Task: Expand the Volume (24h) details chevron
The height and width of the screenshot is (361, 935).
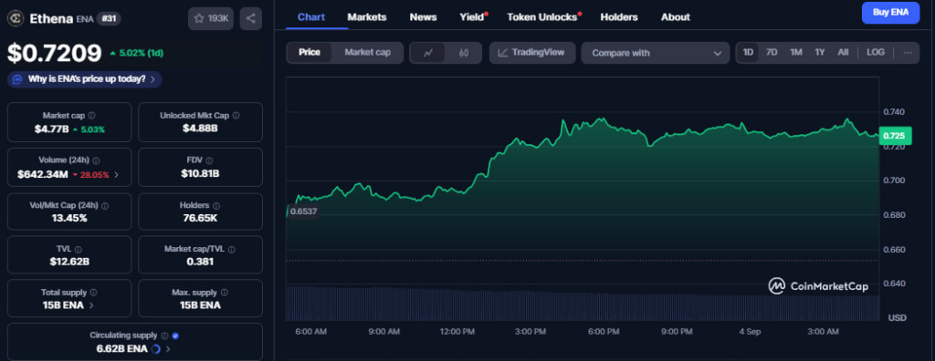Action: [x=116, y=174]
